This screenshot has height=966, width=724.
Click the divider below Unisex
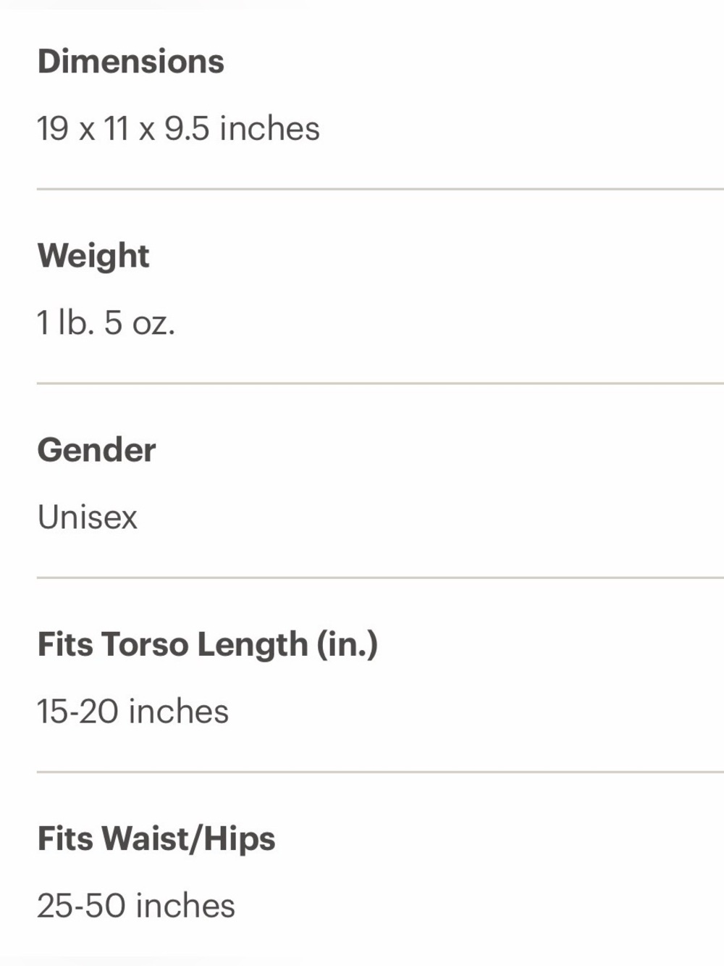pos(380,578)
